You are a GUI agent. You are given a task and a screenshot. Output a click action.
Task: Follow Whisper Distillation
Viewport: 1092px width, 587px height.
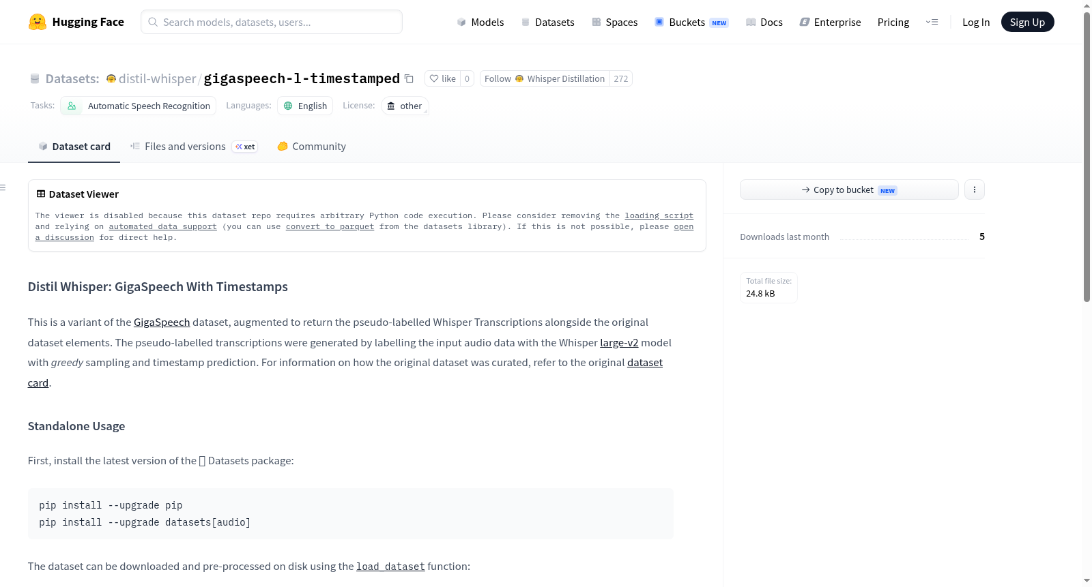click(545, 78)
